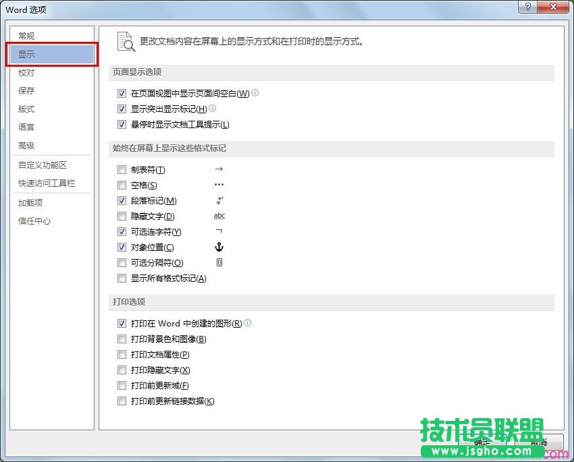Open help with the question mark button
Screen dimensions: 574x462
(527, 7)
